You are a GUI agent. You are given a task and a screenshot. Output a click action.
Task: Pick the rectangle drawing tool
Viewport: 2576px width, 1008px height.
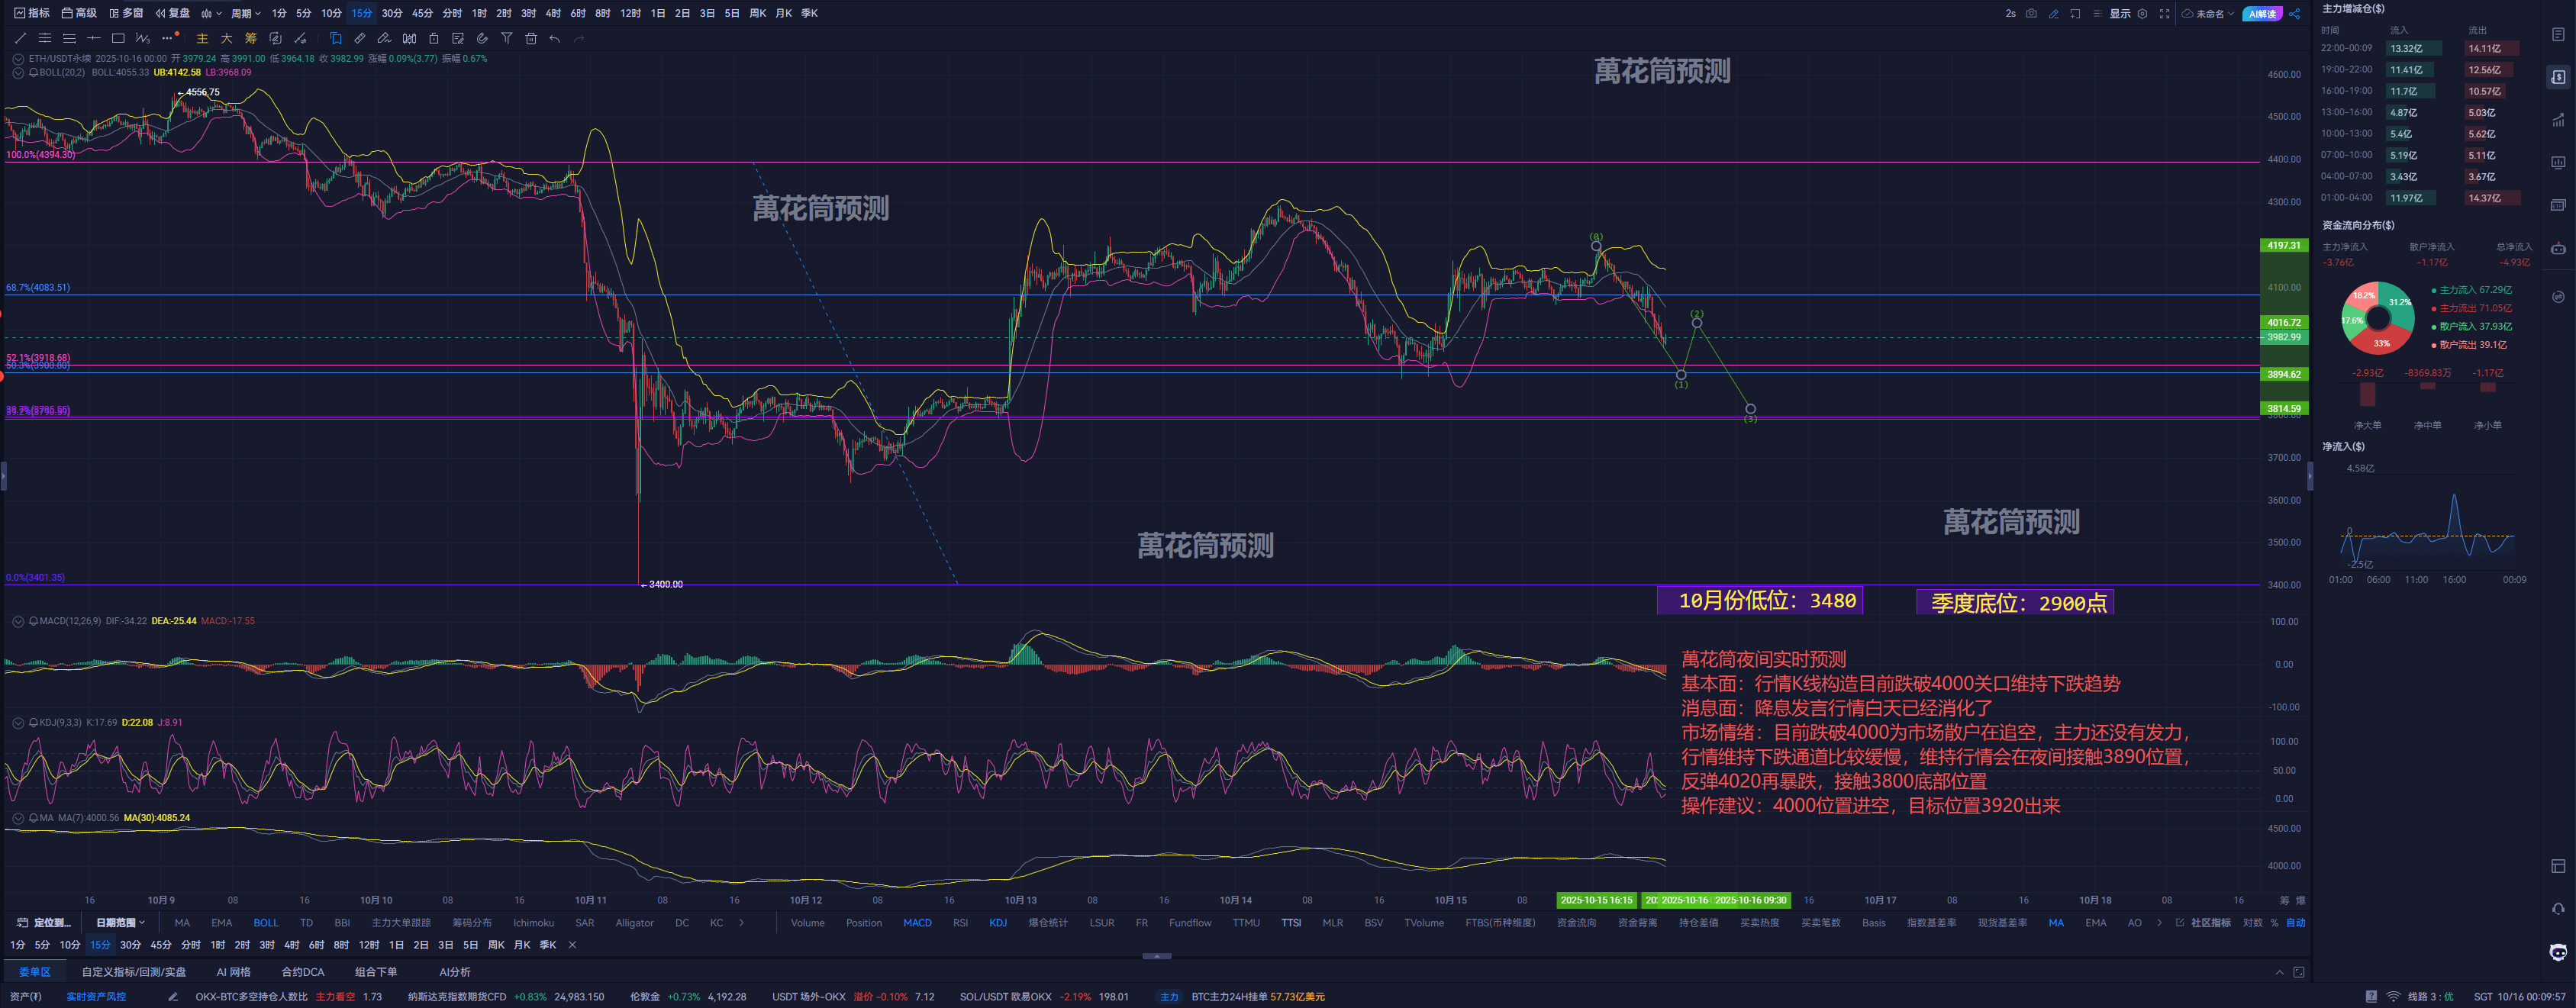[118, 38]
